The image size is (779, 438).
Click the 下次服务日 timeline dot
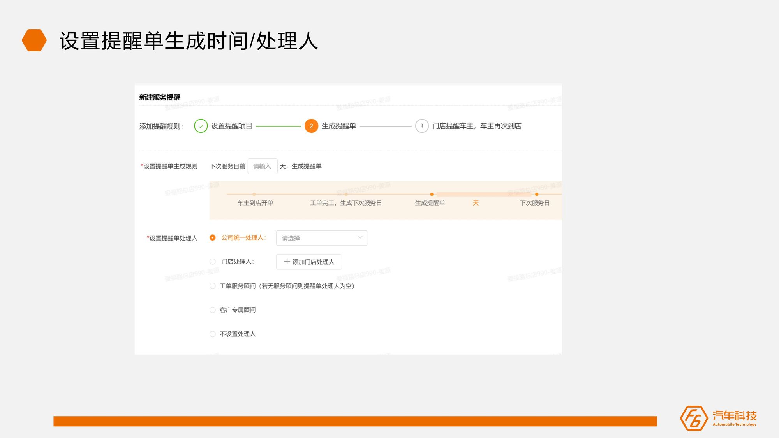click(x=537, y=194)
